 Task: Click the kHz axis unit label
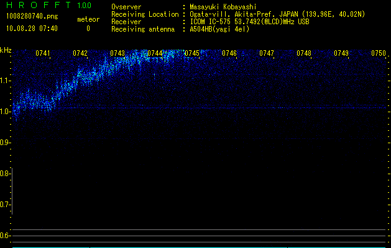click(x=6, y=50)
